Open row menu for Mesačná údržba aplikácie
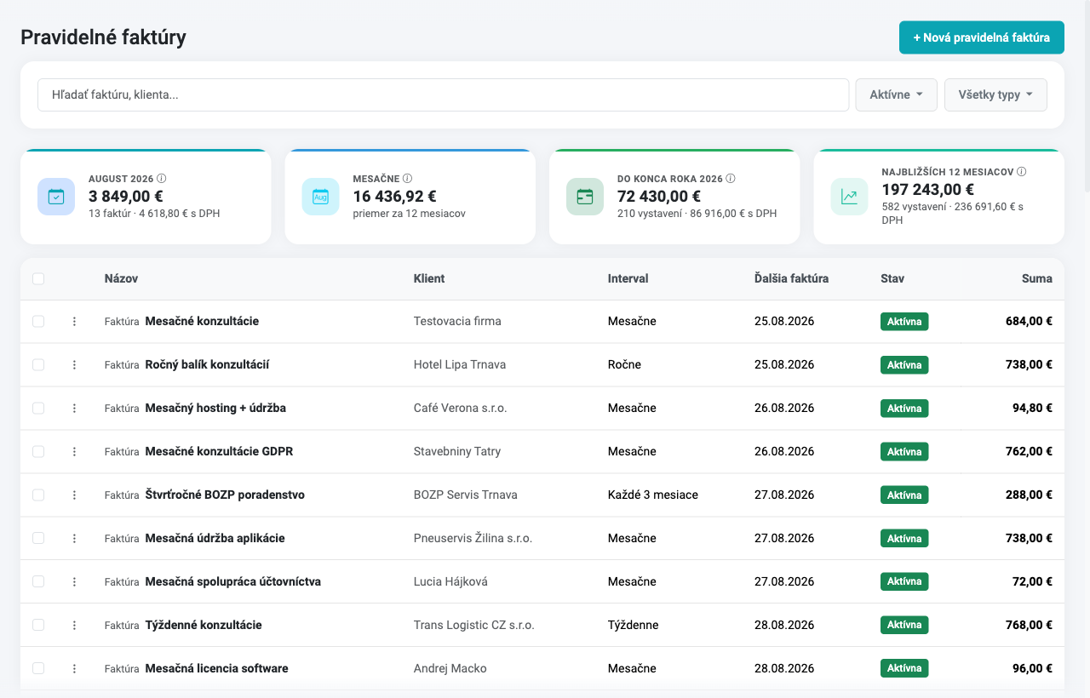 coord(74,539)
